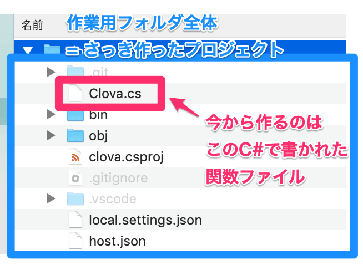363x265 pixels.
Task: Click the Clova.cs file icon
Action: coord(75,94)
